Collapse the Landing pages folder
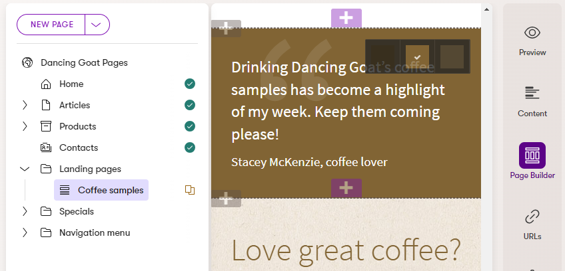565x271 pixels. click(x=25, y=169)
